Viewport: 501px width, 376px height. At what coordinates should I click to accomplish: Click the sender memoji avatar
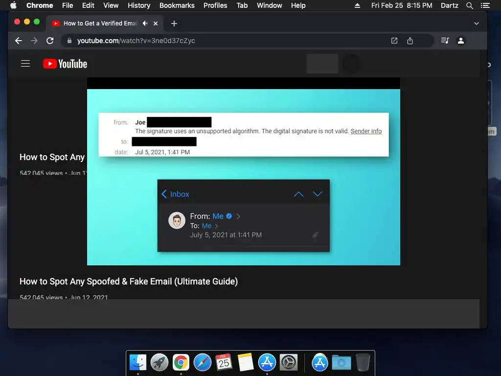(x=177, y=220)
